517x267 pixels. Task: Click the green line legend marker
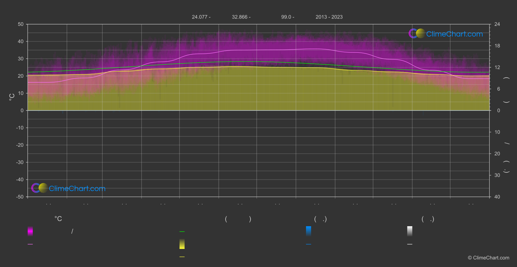[x=182, y=232]
